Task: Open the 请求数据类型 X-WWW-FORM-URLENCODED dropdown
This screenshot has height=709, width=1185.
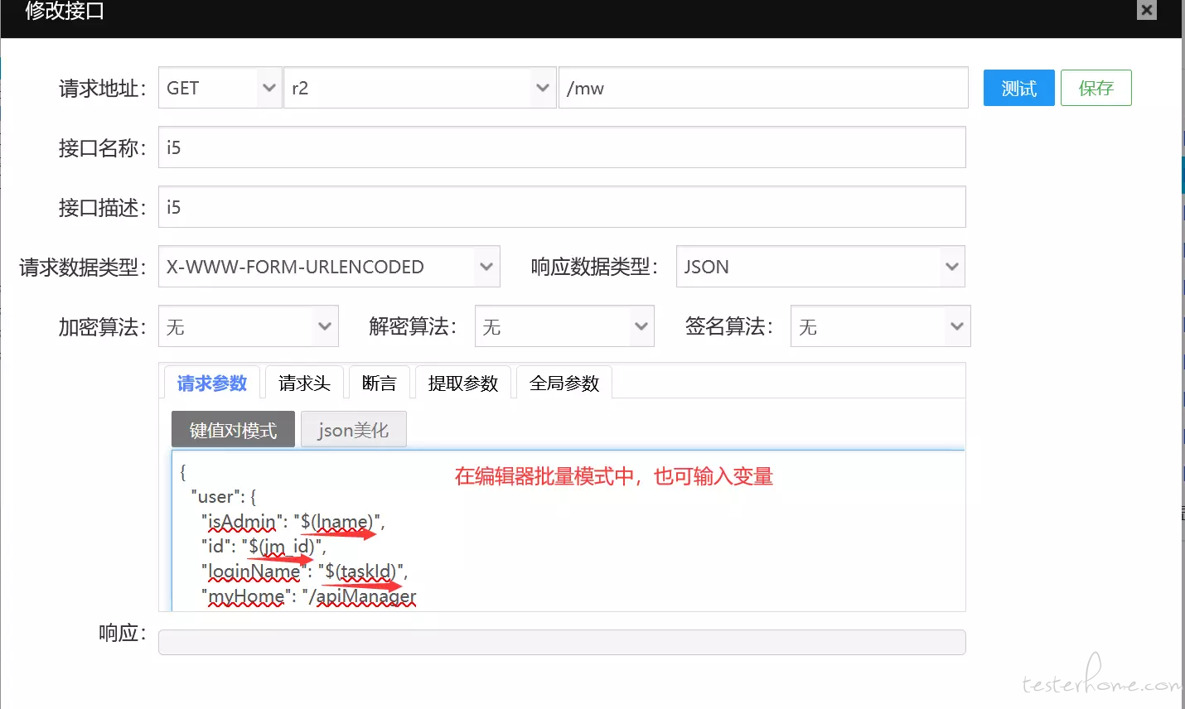Action: coord(329,267)
